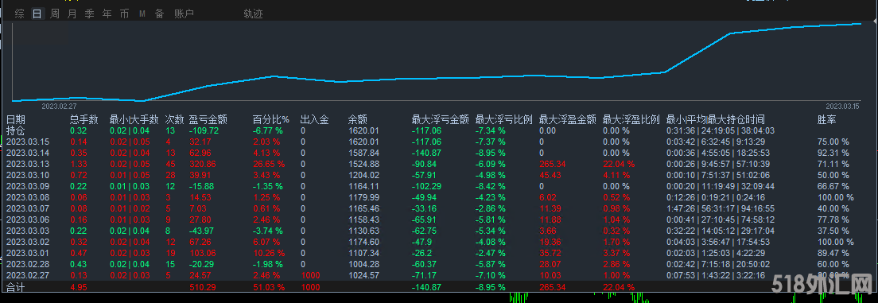Viewport: 878px width, 303px height.
Task: Click the 最大浮盈比例 column header
Action: click(x=631, y=119)
